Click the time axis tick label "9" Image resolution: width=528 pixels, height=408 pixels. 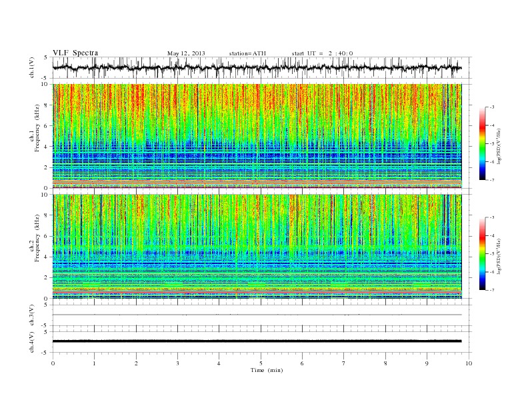click(x=427, y=363)
